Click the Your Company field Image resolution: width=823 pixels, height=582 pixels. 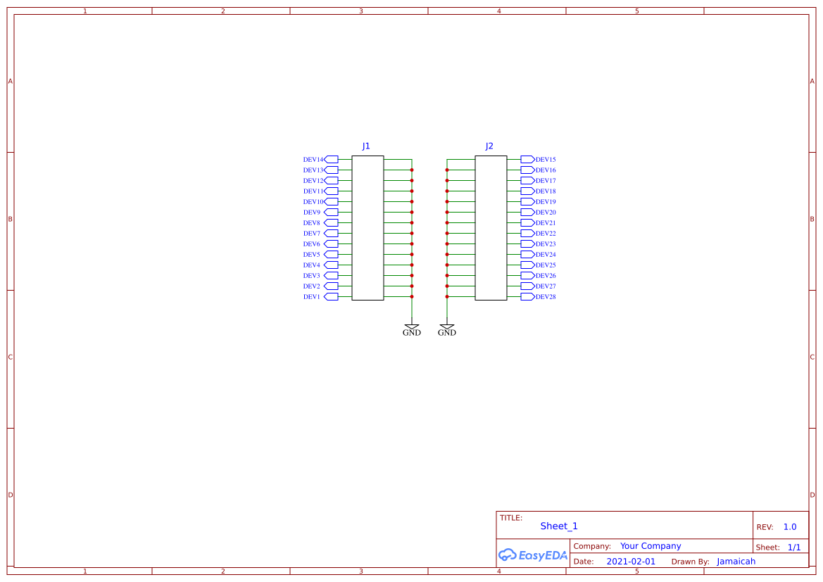tap(651, 546)
